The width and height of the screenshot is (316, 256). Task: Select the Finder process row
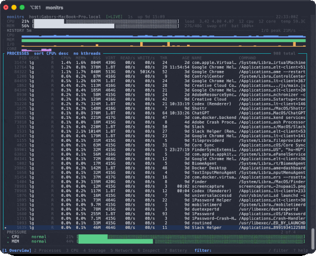pyautogui.click(x=155, y=182)
